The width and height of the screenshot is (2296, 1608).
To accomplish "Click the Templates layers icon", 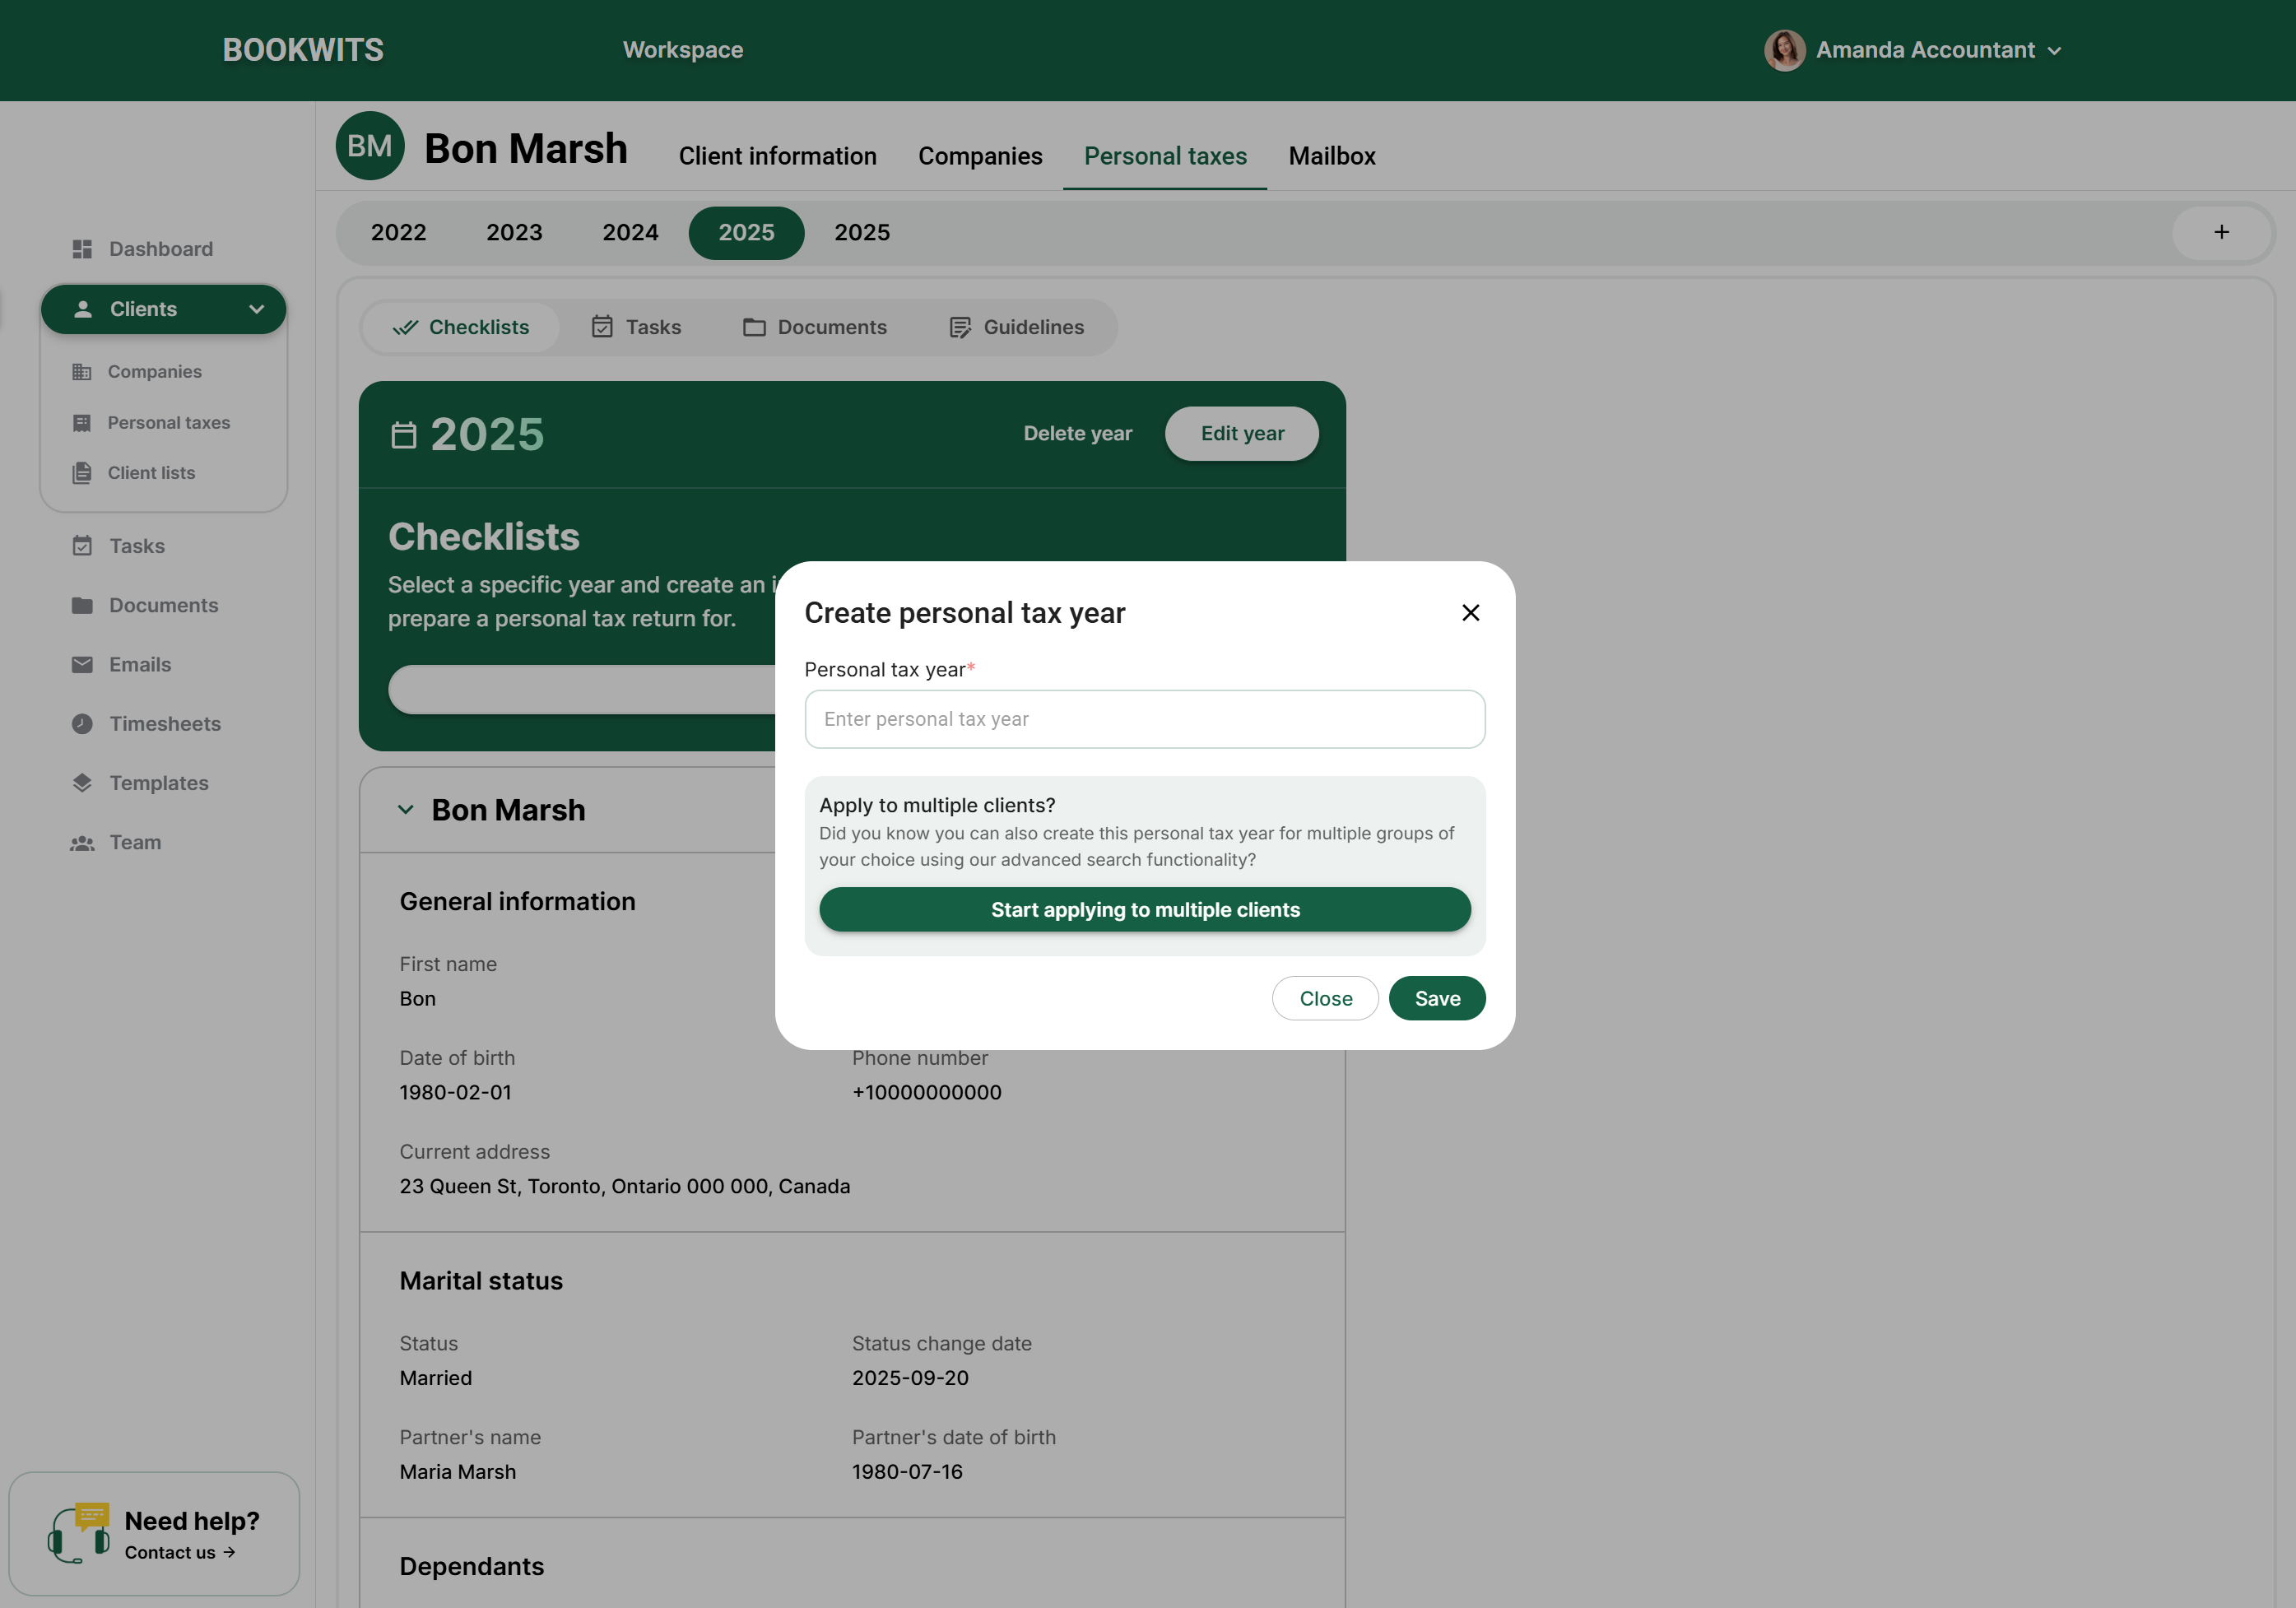I will (82, 783).
